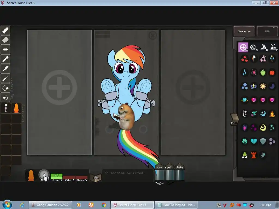Screen dimensions: 279x209
Task: Adjust the red Shock bar
Action: (81, 177)
